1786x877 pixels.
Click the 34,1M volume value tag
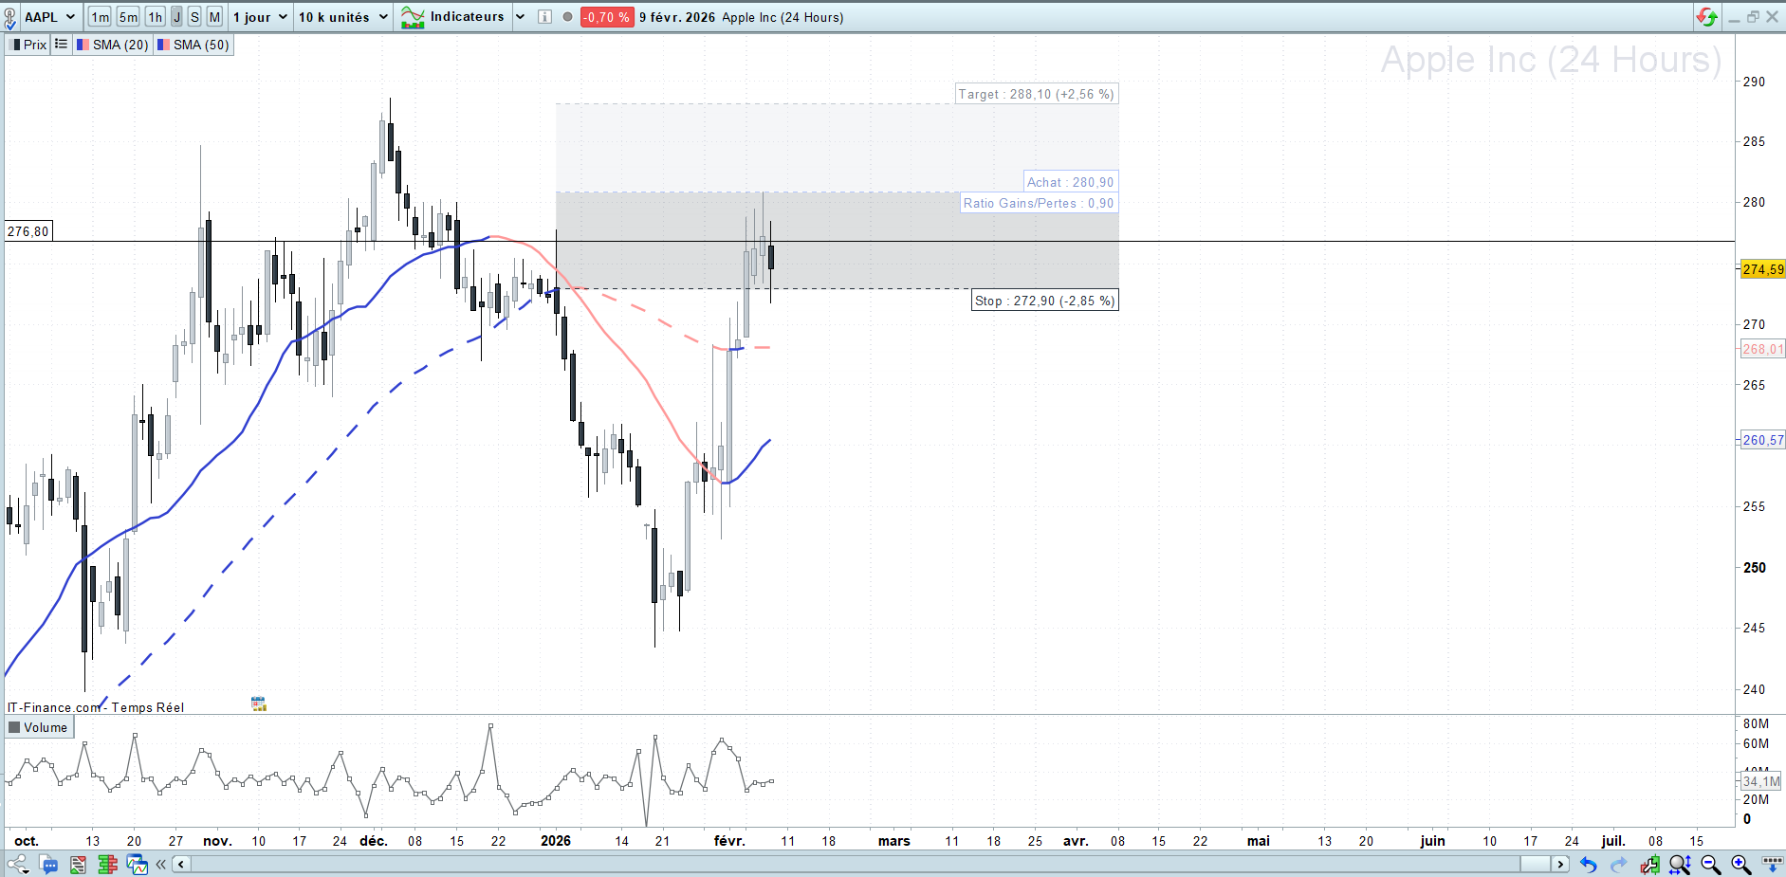point(1760,781)
